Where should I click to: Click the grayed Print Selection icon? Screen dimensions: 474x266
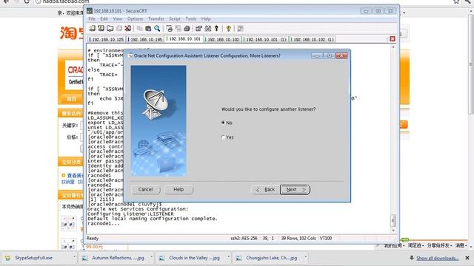[178, 28]
